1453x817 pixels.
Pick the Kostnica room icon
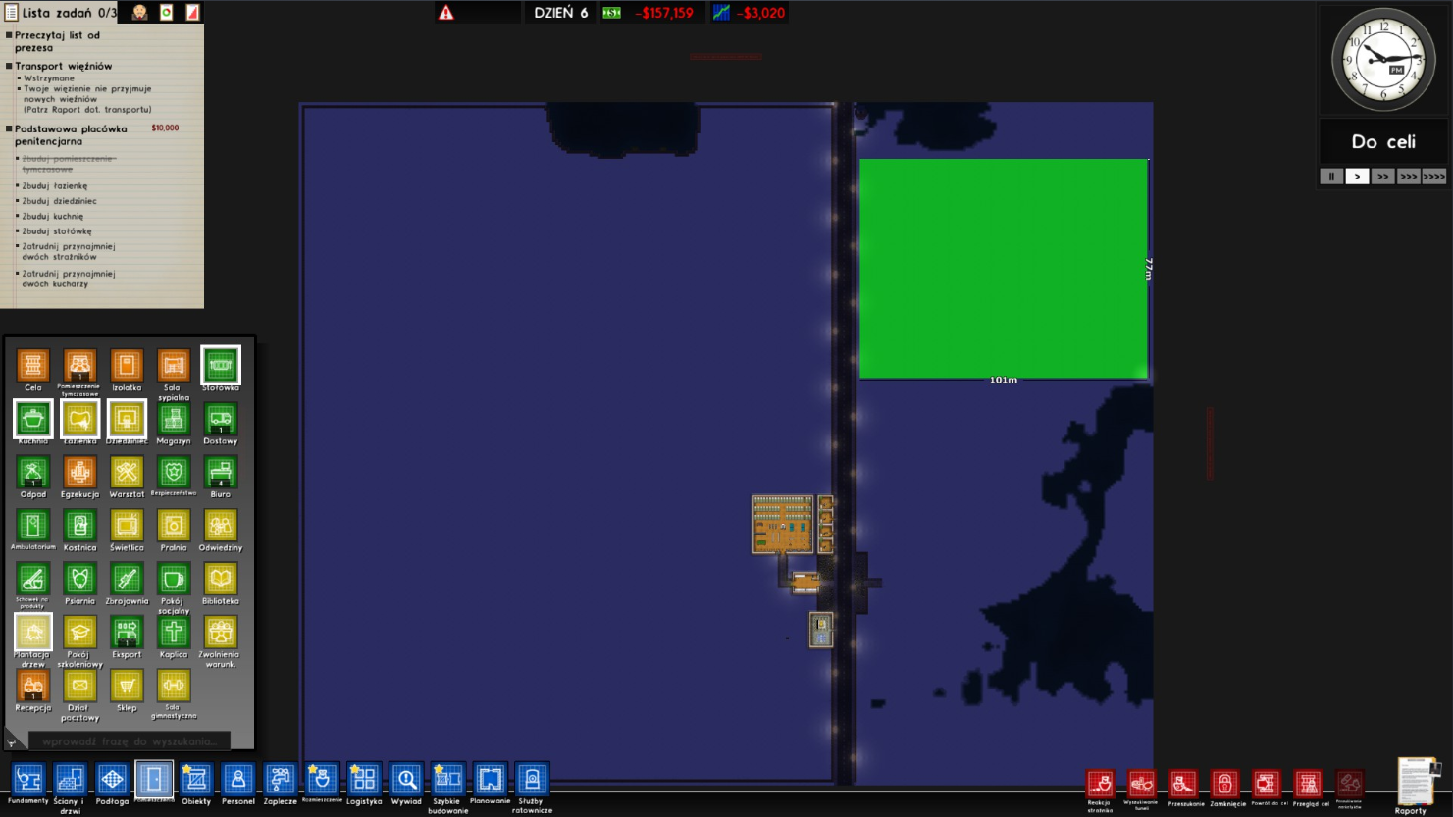pos(79,526)
